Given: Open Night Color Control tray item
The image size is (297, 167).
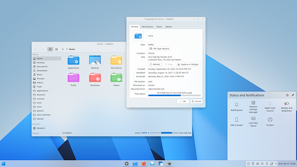Looking at the screenshot, I should coord(270,107).
